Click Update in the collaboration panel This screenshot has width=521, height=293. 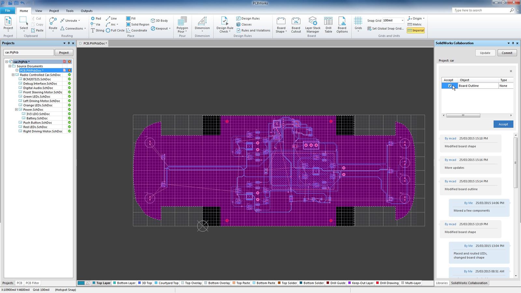point(485,52)
